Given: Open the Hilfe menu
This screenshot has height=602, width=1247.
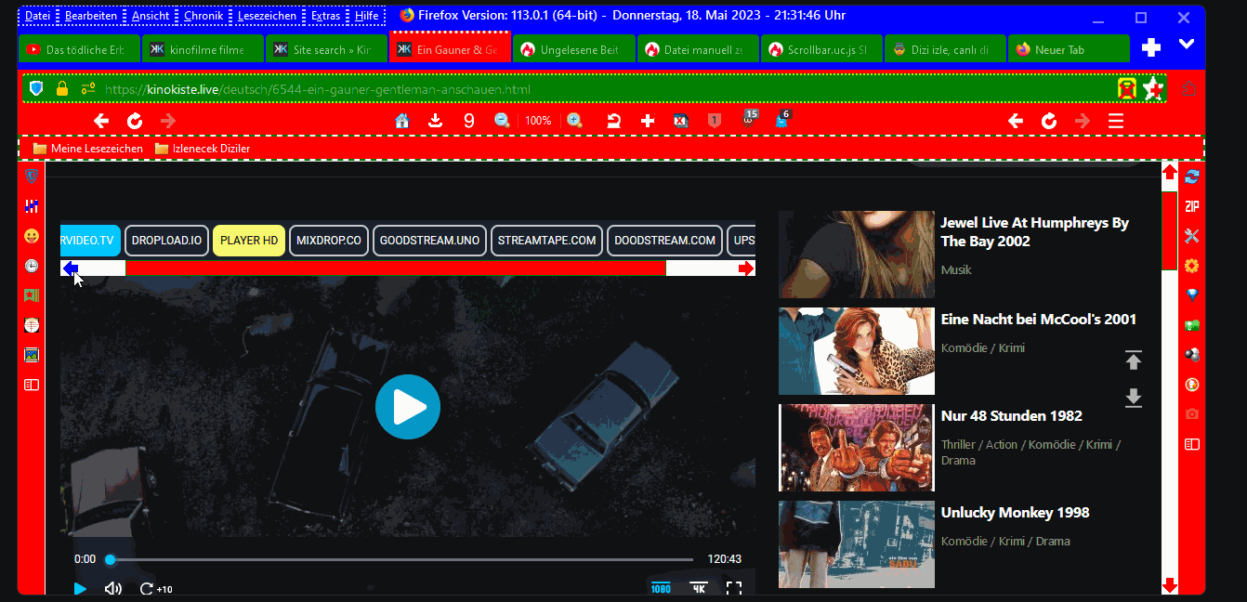Looking at the screenshot, I should pos(366,16).
